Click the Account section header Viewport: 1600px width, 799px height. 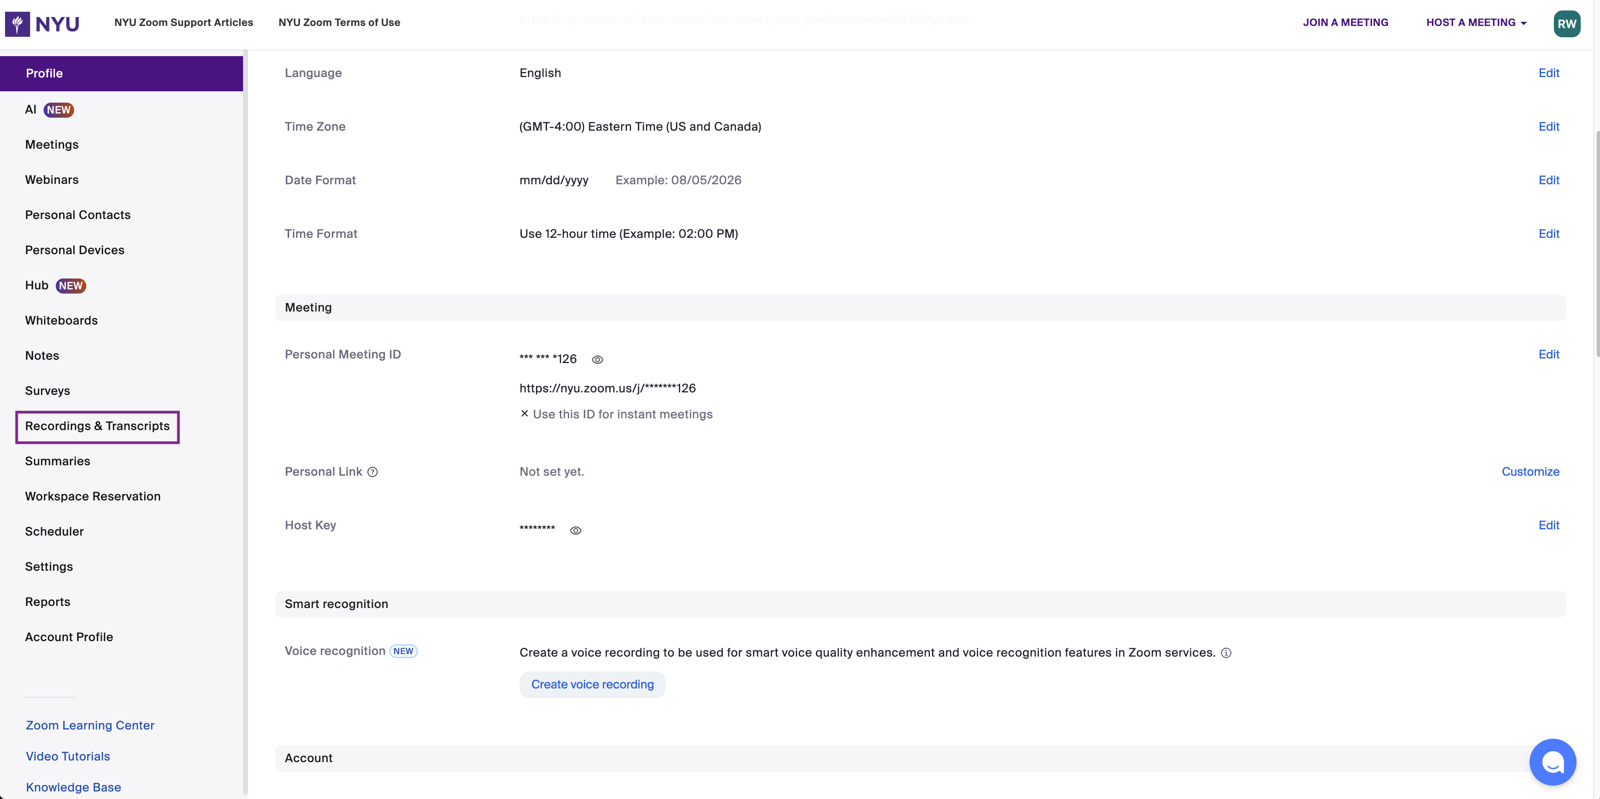920,758
